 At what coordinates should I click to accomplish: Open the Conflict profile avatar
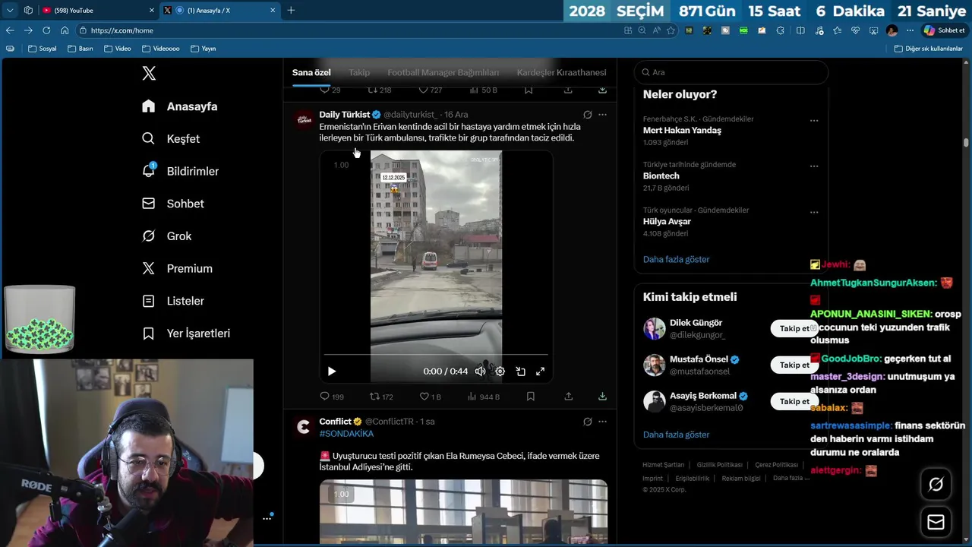[304, 427]
